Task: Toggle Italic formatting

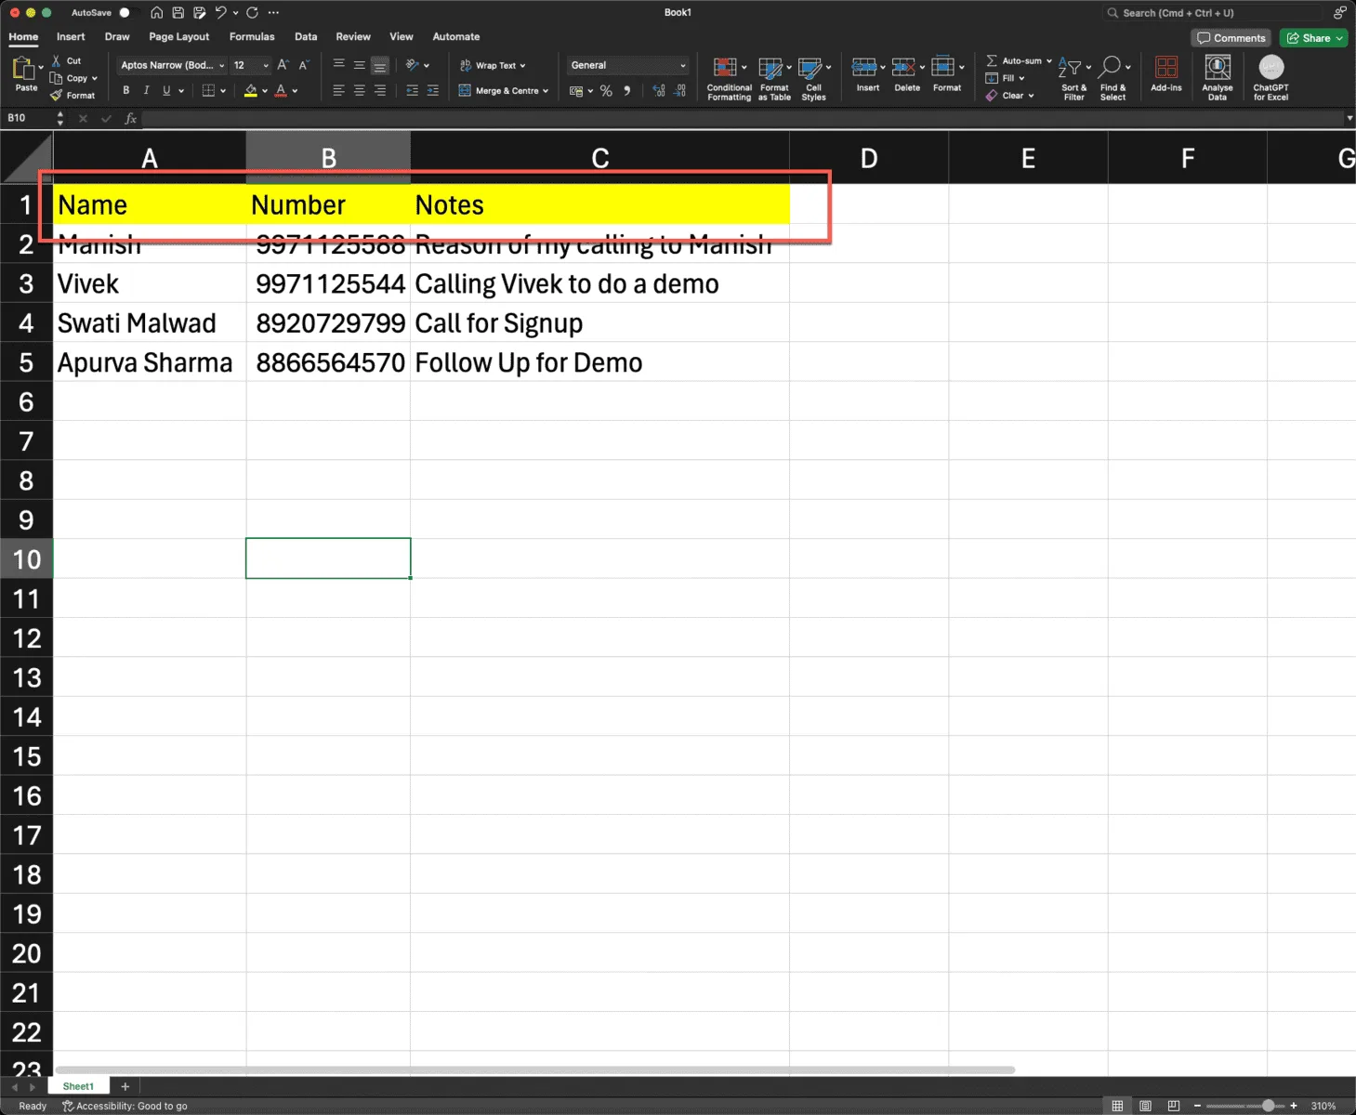Action: point(146,91)
